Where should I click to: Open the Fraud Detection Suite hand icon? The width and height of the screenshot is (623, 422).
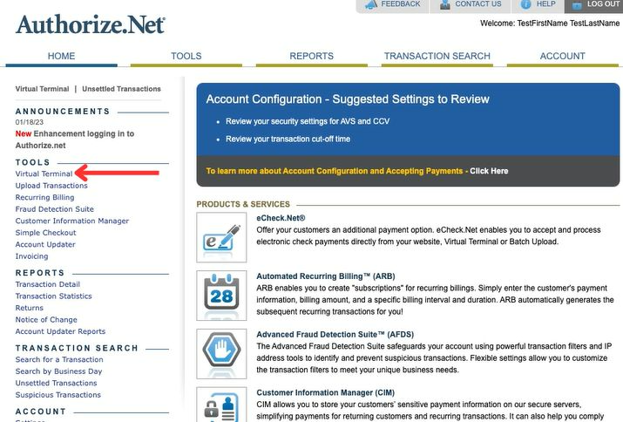click(221, 354)
